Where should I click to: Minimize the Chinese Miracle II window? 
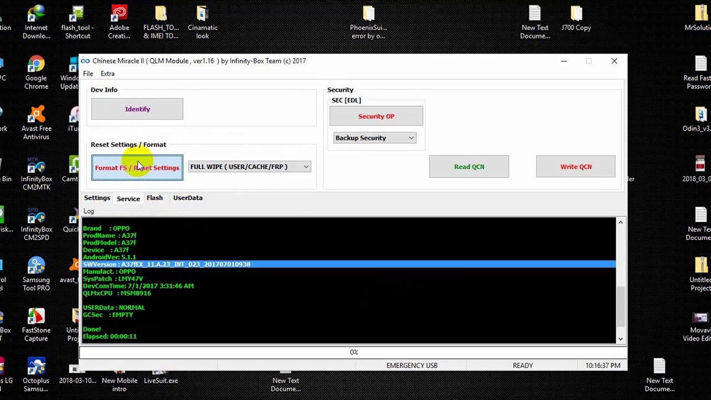[x=564, y=61]
